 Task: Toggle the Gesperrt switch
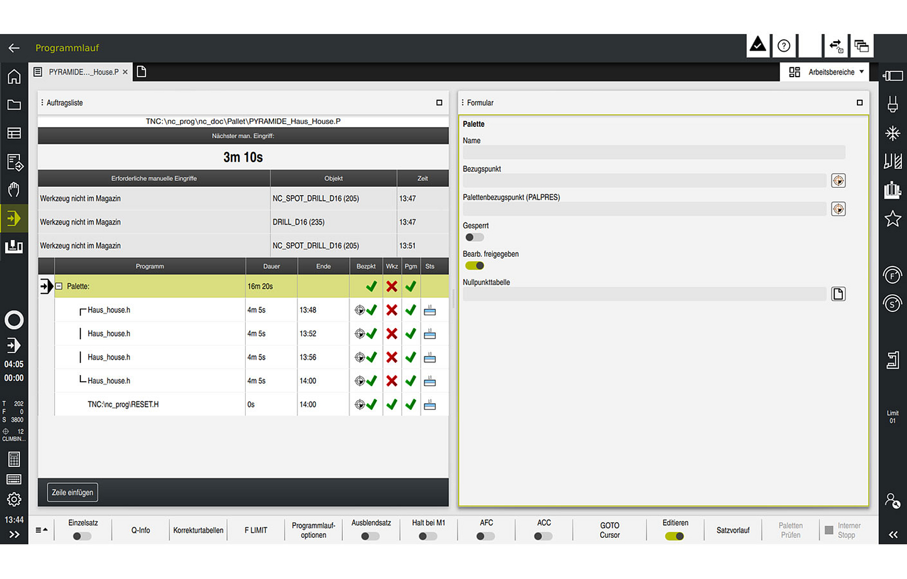(474, 237)
